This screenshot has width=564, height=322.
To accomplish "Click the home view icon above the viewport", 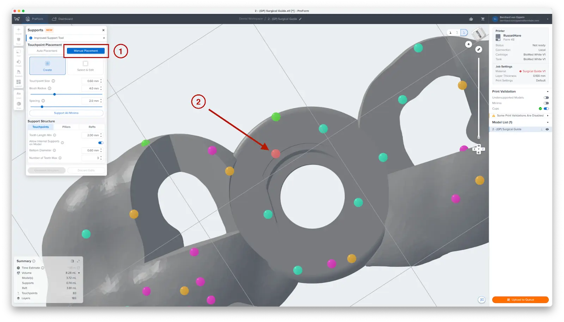I will 468,45.
